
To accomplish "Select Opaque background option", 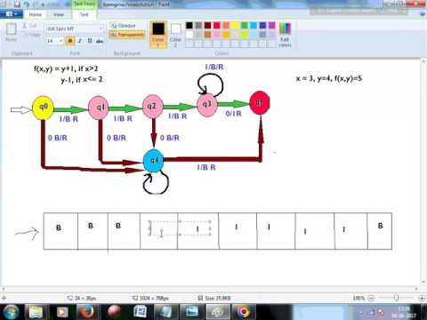I will coord(124,26).
